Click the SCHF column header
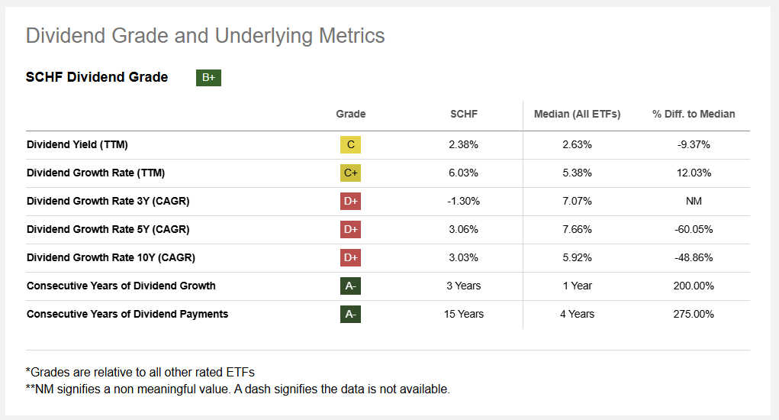The width and height of the screenshot is (779, 420). point(464,114)
